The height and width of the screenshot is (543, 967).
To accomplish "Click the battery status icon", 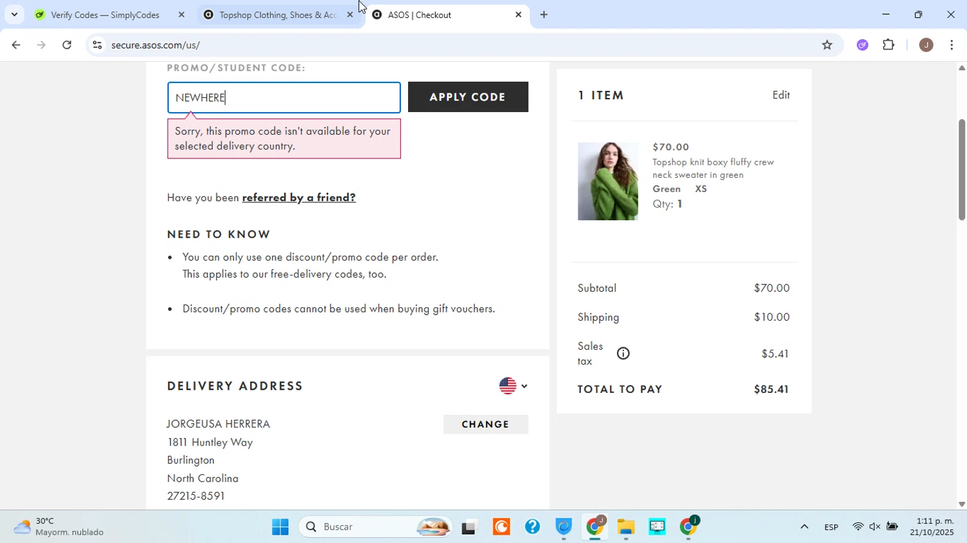I will [892, 527].
